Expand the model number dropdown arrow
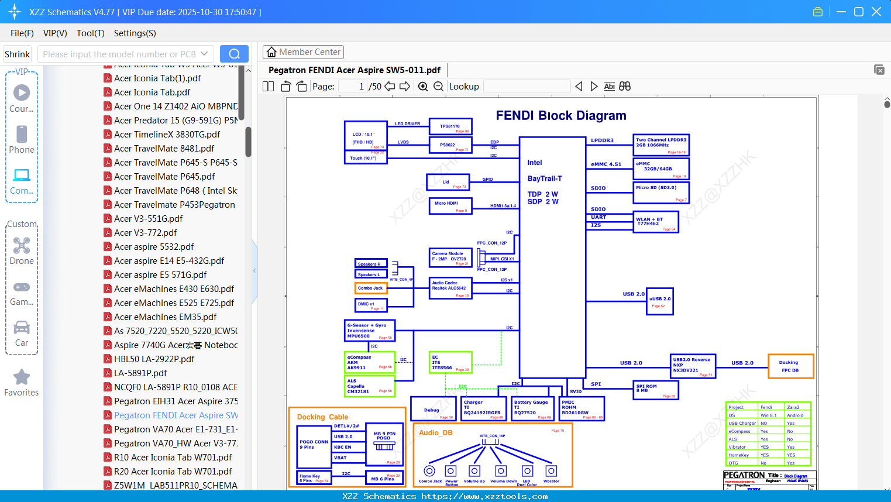The image size is (891, 502). (204, 54)
